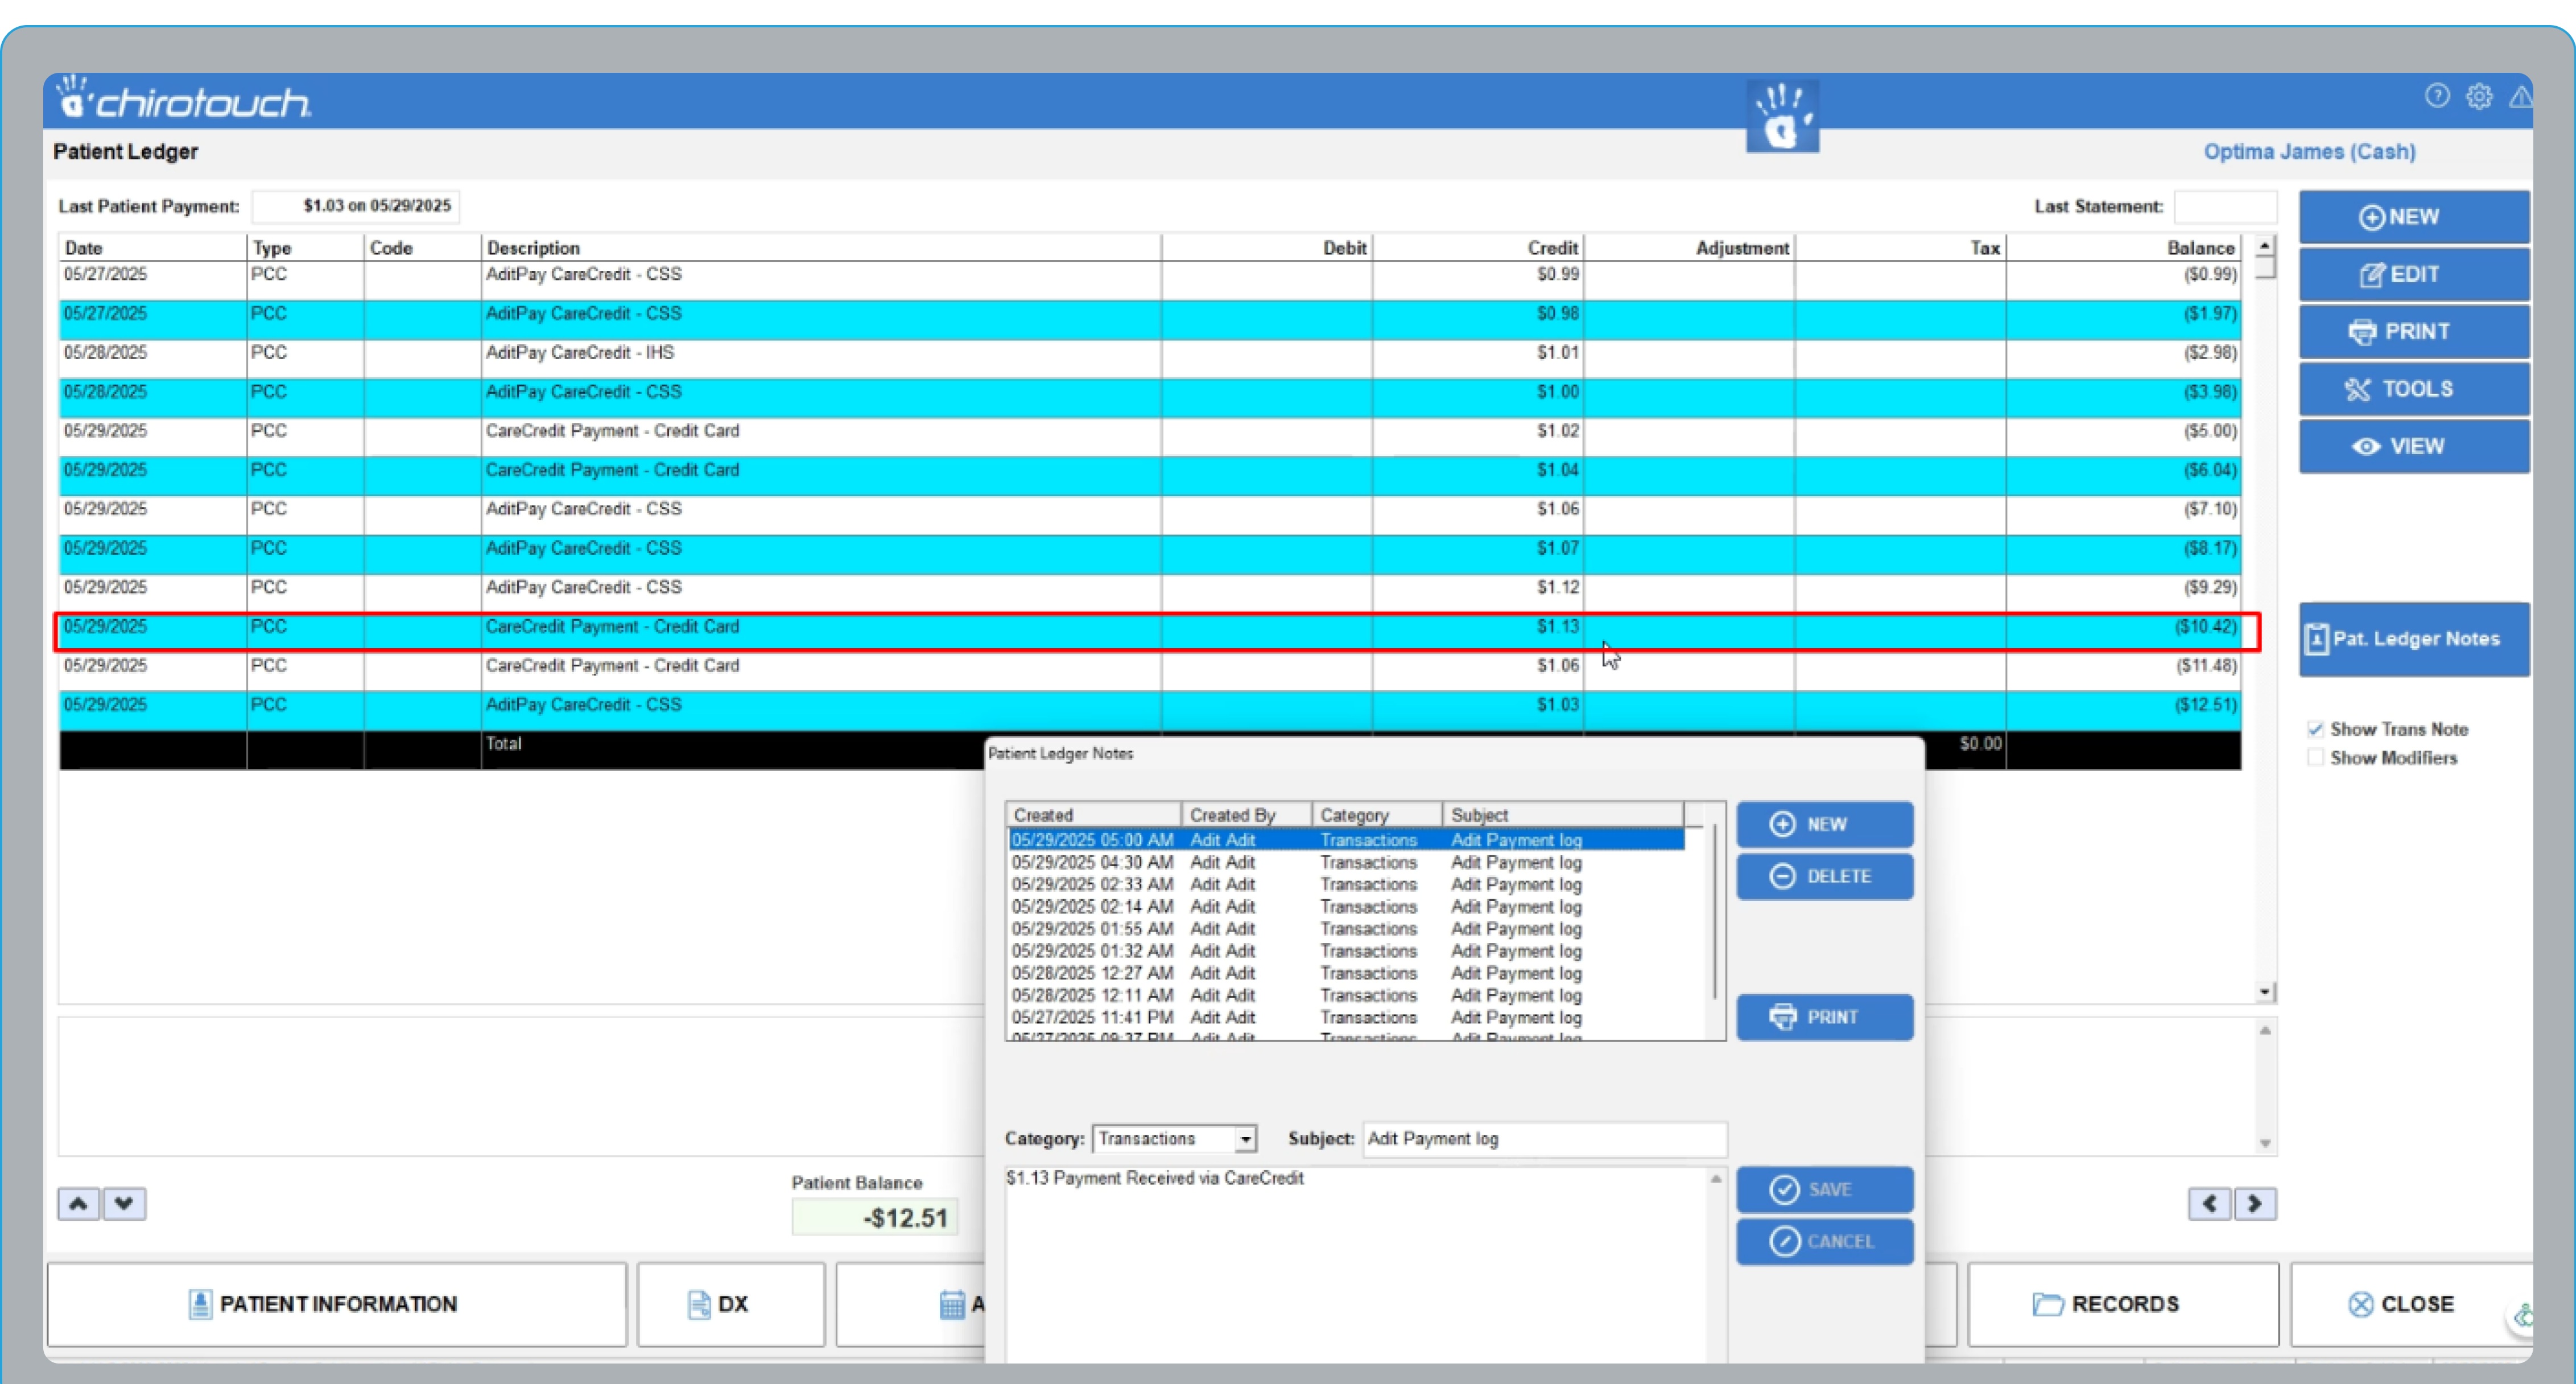The height and width of the screenshot is (1384, 2576).
Task: Select note created 05/29/2025 04:30 AM
Action: click(x=1346, y=862)
